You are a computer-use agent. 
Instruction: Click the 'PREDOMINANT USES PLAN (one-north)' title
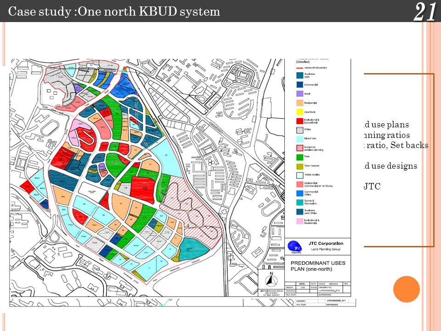(x=318, y=266)
